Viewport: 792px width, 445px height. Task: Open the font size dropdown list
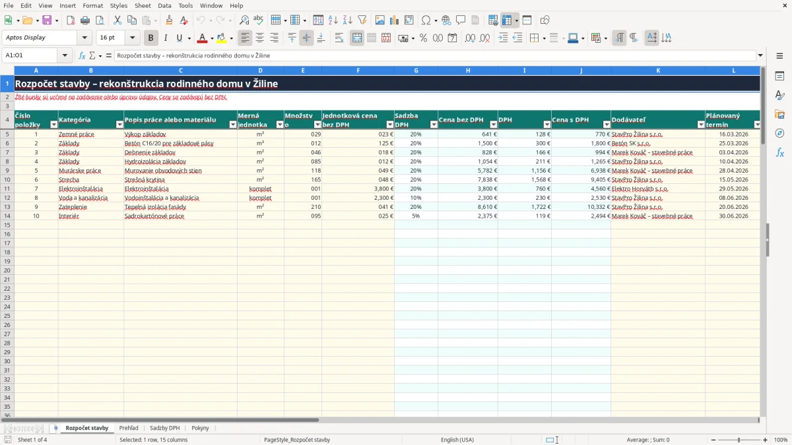tap(133, 38)
